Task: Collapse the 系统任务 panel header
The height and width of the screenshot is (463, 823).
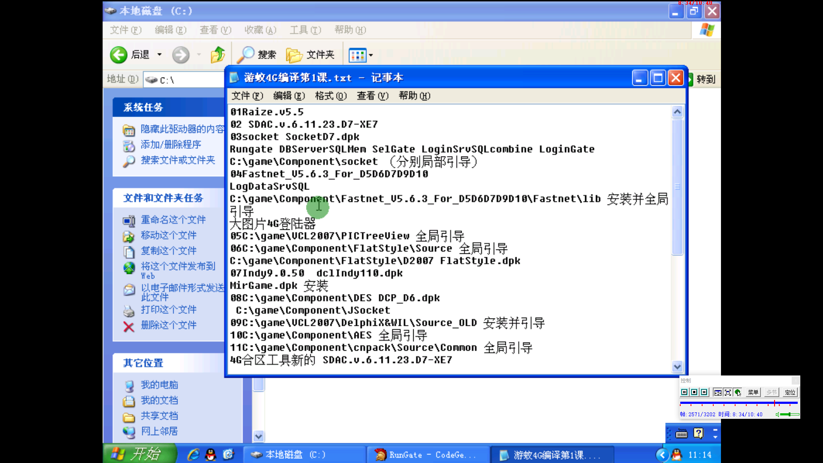Action: (x=168, y=107)
